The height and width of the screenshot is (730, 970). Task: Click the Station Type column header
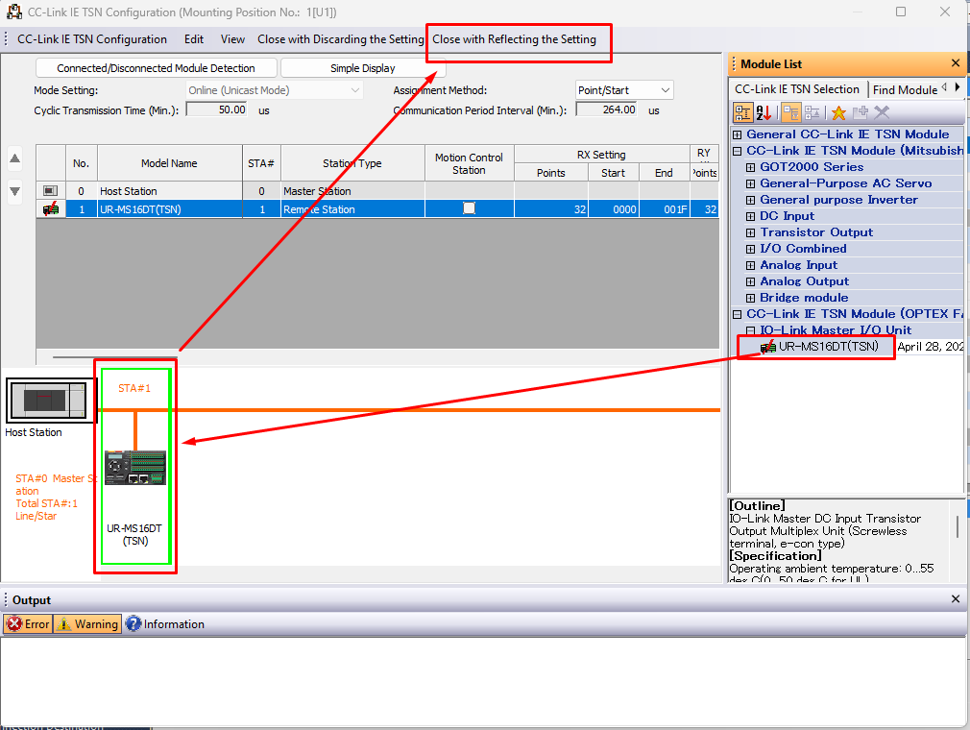pos(352,163)
